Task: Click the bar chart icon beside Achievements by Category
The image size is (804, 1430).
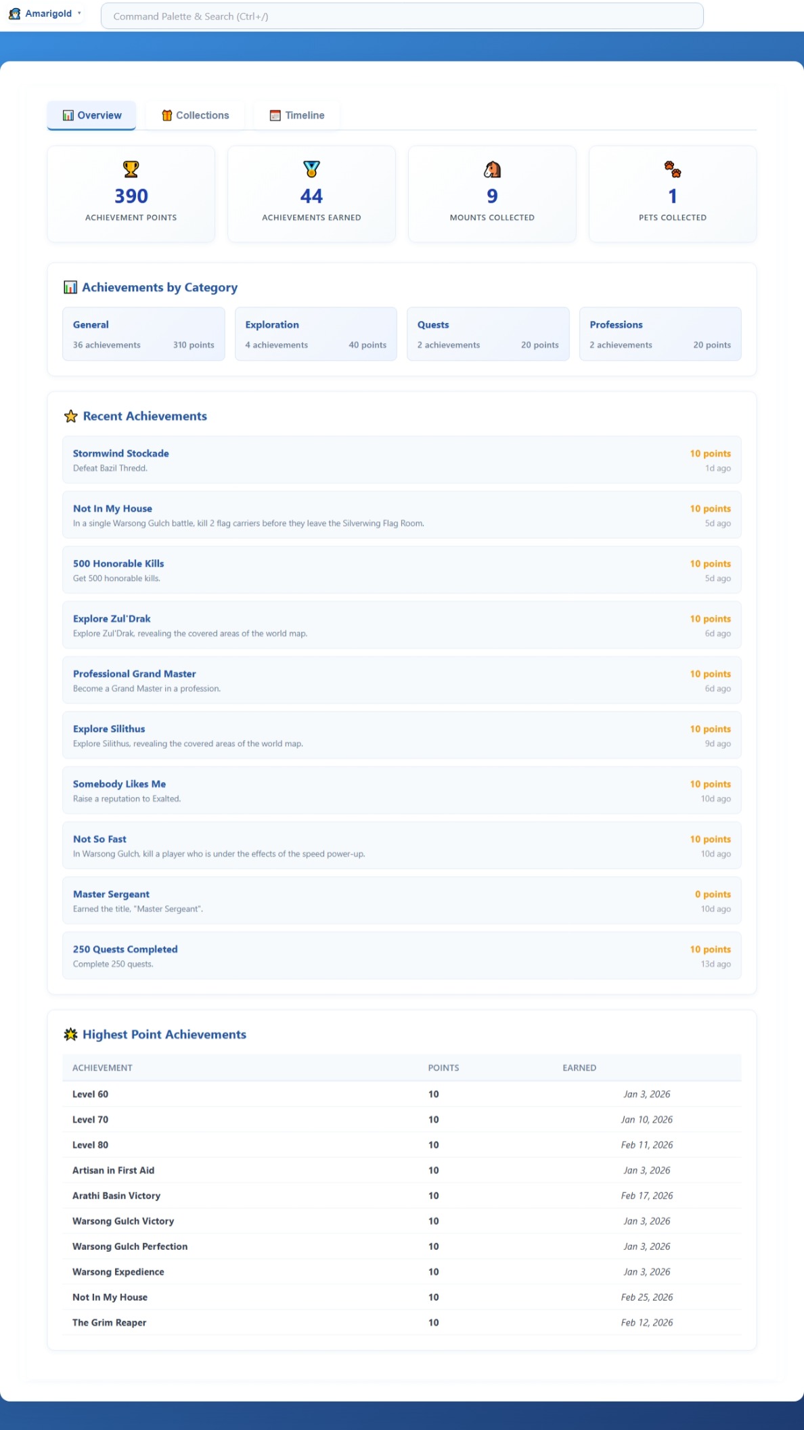Action: pyautogui.click(x=70, y=288)
